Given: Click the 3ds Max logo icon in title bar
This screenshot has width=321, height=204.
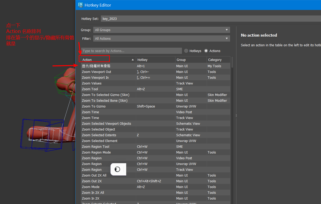Looking at the screenshot, I should pyautogui.click(x=81, y=5).
